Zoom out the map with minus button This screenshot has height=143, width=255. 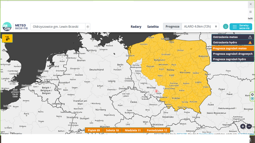coord(249,126)
